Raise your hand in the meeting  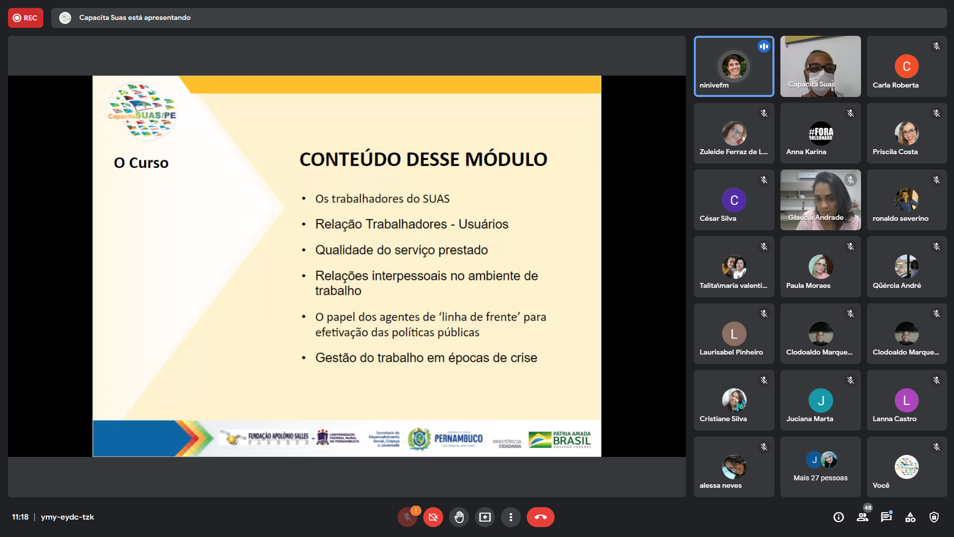click(x=459, y=517)
